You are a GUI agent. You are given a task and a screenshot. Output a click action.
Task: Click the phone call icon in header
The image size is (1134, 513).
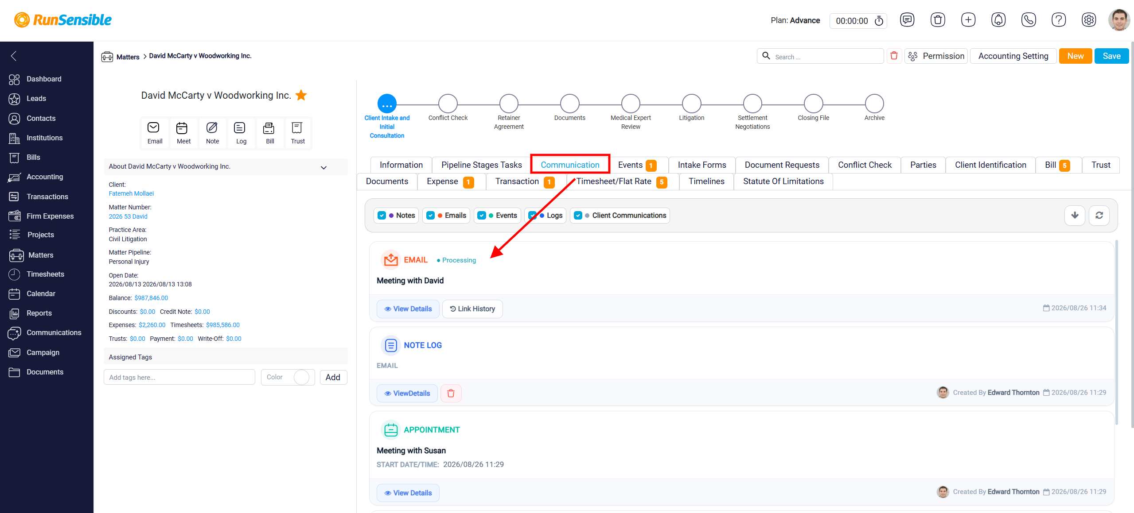[1028, 20]
